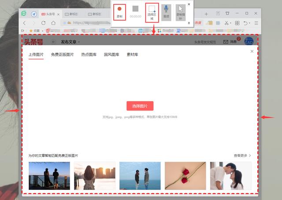Pick the couple on pier thumbnail

coord(49,176)
